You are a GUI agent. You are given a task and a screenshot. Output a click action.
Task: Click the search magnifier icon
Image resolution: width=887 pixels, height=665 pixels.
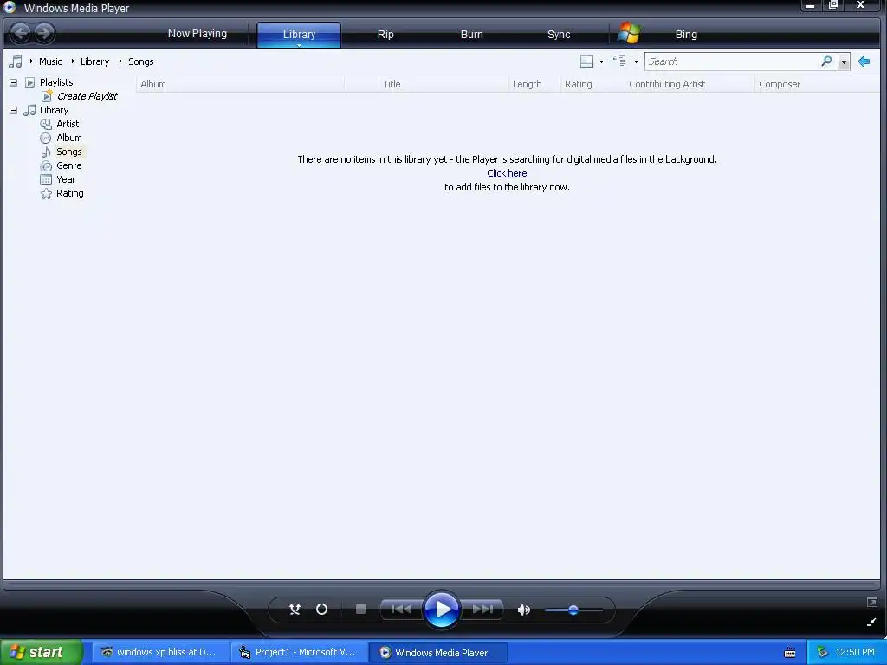tap(826, 61)
